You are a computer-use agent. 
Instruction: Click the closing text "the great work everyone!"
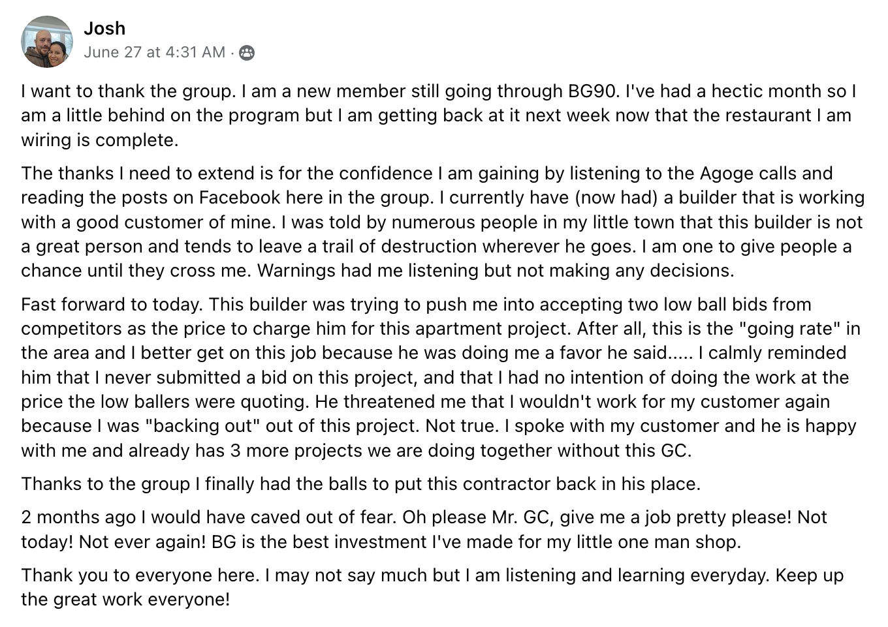125,600
